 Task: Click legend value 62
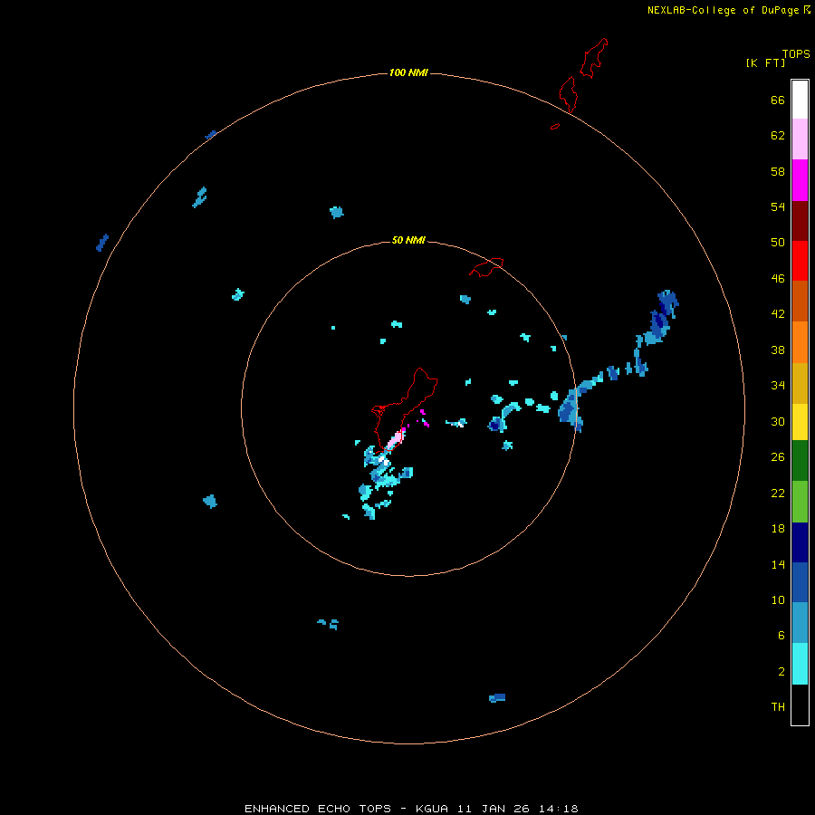click(x=778, y=136)
